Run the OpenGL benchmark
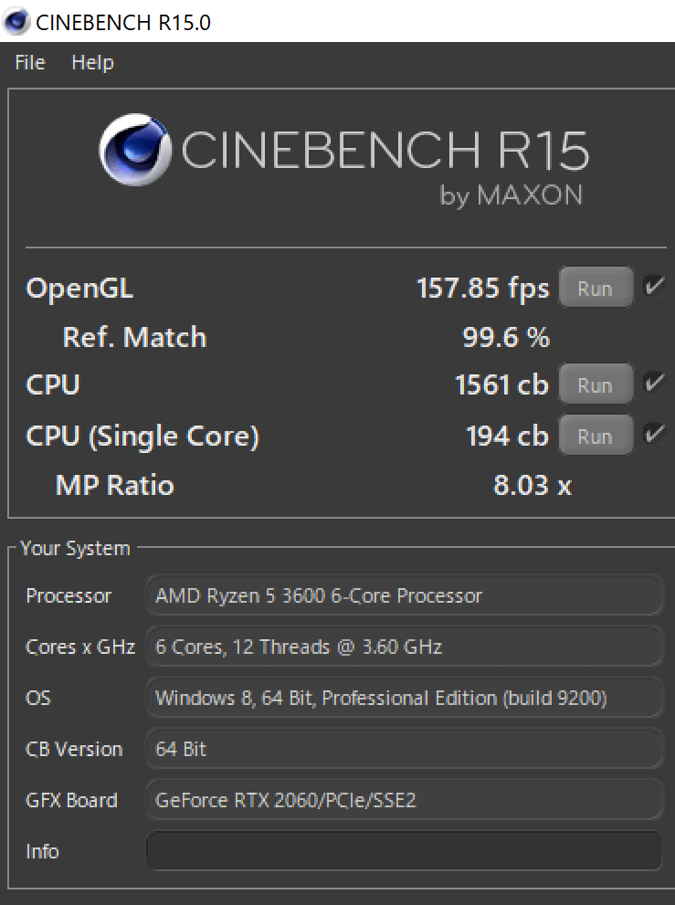This screenshot has width=675, height=905. (595, 289)
